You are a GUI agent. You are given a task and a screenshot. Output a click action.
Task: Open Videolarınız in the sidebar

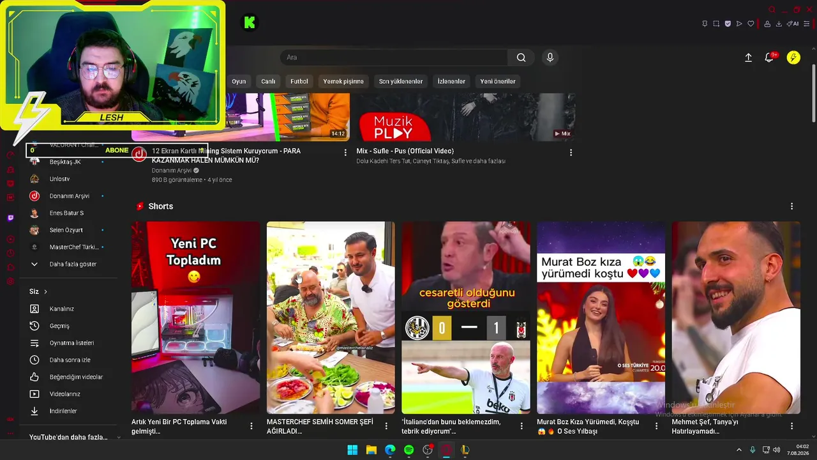[68, 394]
